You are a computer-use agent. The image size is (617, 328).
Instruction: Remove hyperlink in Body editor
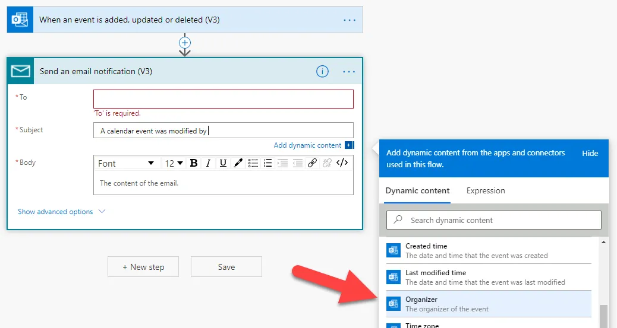[327, 163]
